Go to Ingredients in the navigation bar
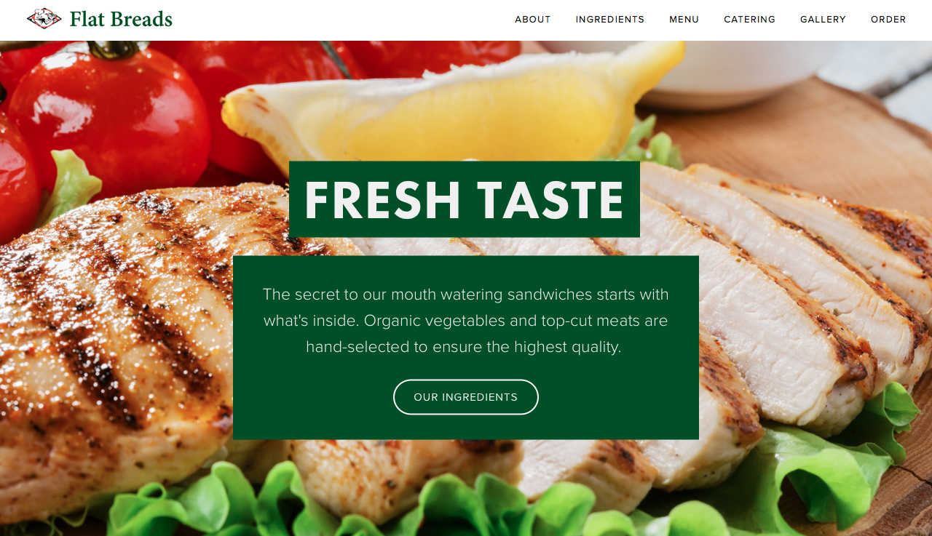The width and height of the screenshot is (932, 536). coord(610,20)
